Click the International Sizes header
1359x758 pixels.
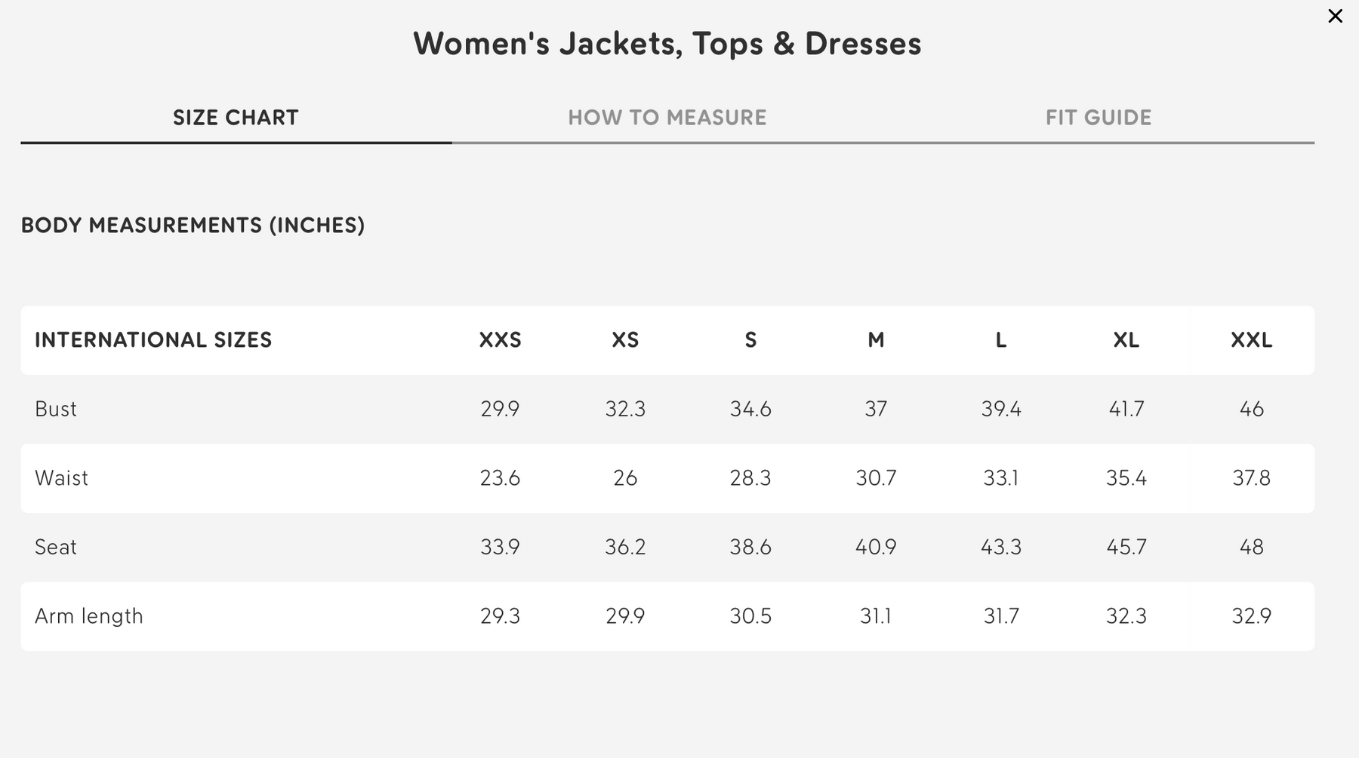(x=153, y=340)
